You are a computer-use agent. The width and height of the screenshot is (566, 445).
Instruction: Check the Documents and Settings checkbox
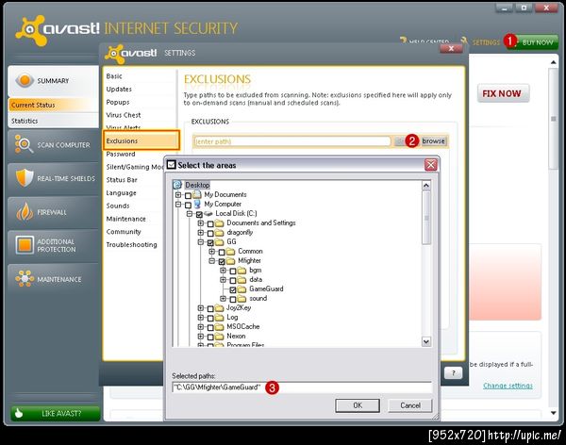click(x=210, y=223)
